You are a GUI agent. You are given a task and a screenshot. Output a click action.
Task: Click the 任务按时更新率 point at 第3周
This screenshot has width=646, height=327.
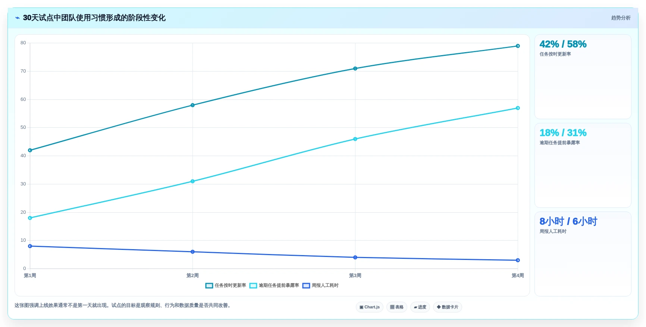[x=355, y=69]
